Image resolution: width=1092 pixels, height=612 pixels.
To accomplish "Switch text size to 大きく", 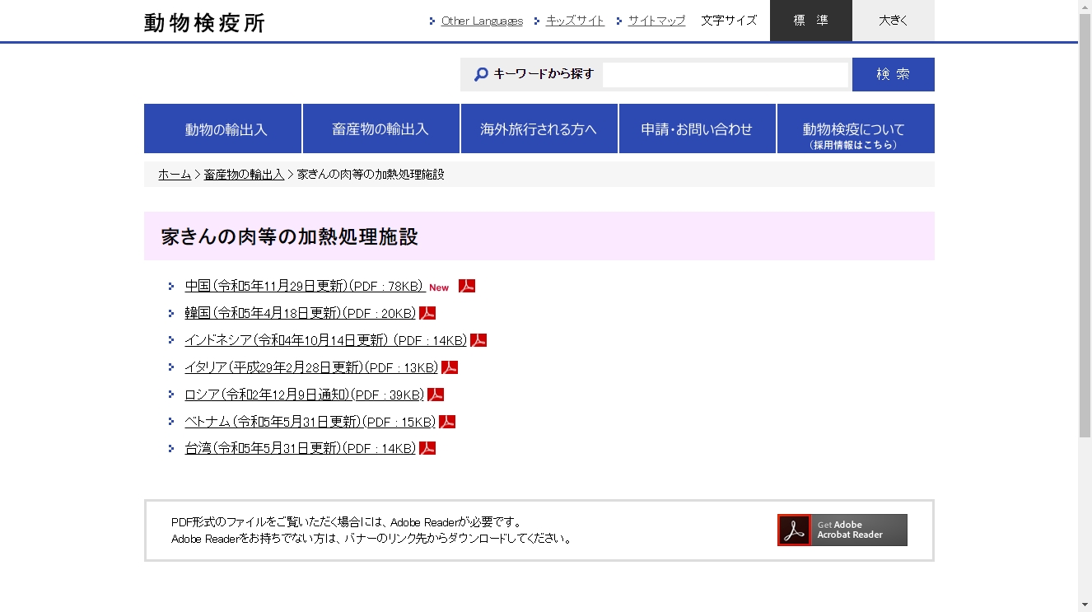I will point(893,21).
